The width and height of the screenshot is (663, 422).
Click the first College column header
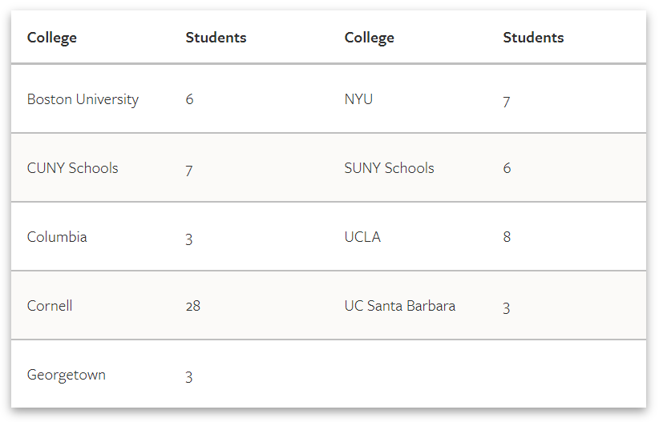(x=52, y=38)
